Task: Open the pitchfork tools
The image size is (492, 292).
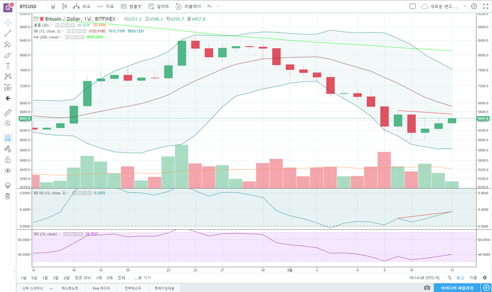Action: (x=8, y=44)
